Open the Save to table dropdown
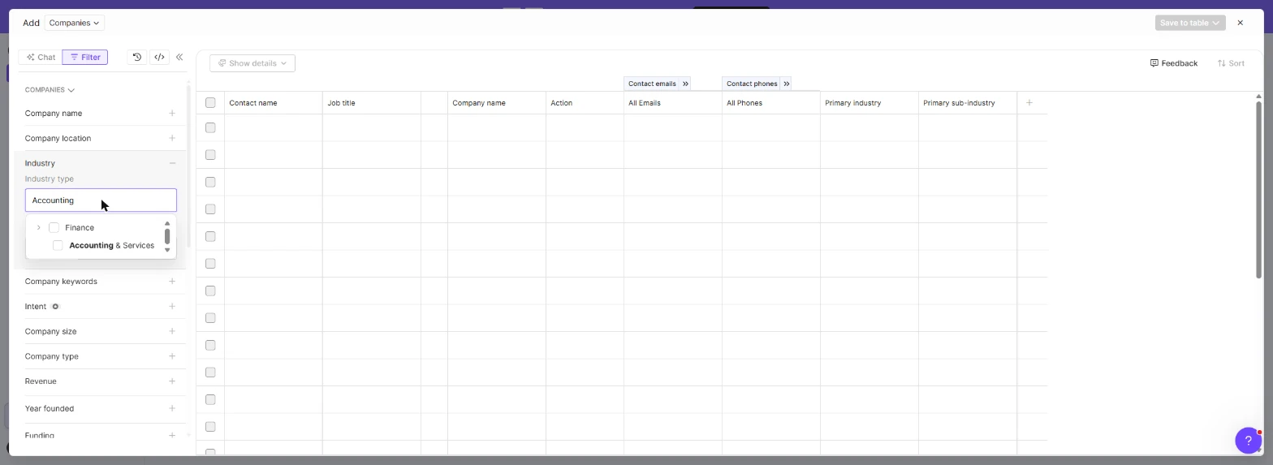Image resolution: width=1273 pixels, height=465 pixels. click(1190, 23)
